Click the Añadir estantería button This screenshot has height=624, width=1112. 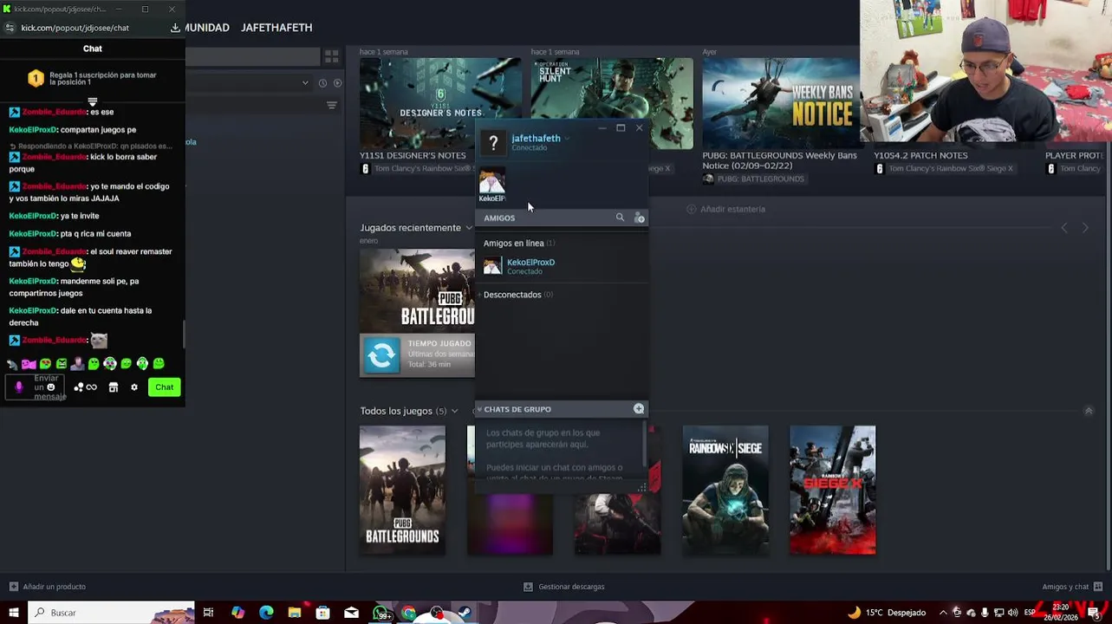[x=725, y=209]
